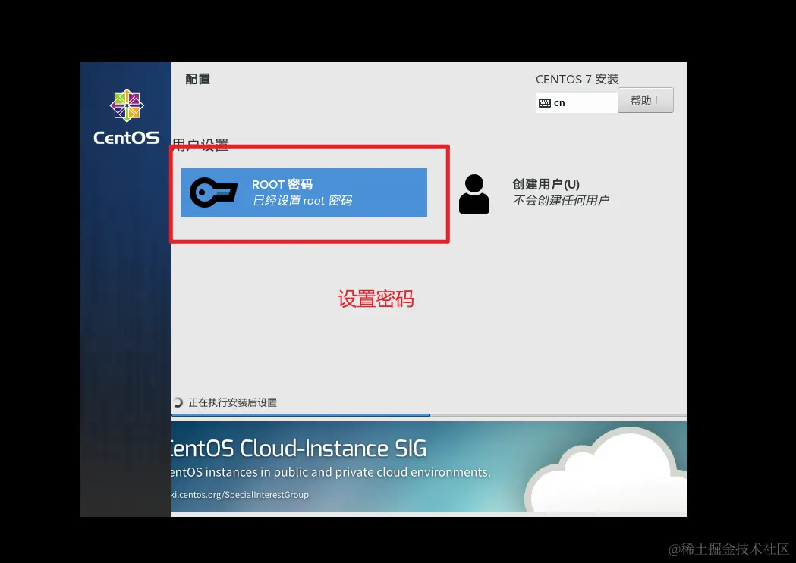This screenshot has height=563, width=796.
Task: Select the cn keyboard layout field
Action: pos(577,103)
